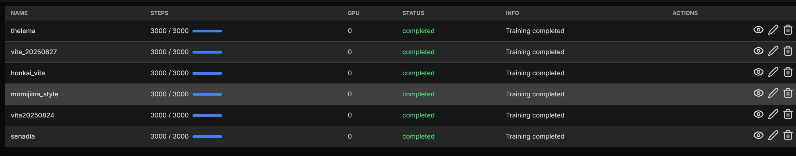Screen dimensions: 796x156
Task: Click the STATUS column header
Action: pyautogui.click(x=413, y=13)
